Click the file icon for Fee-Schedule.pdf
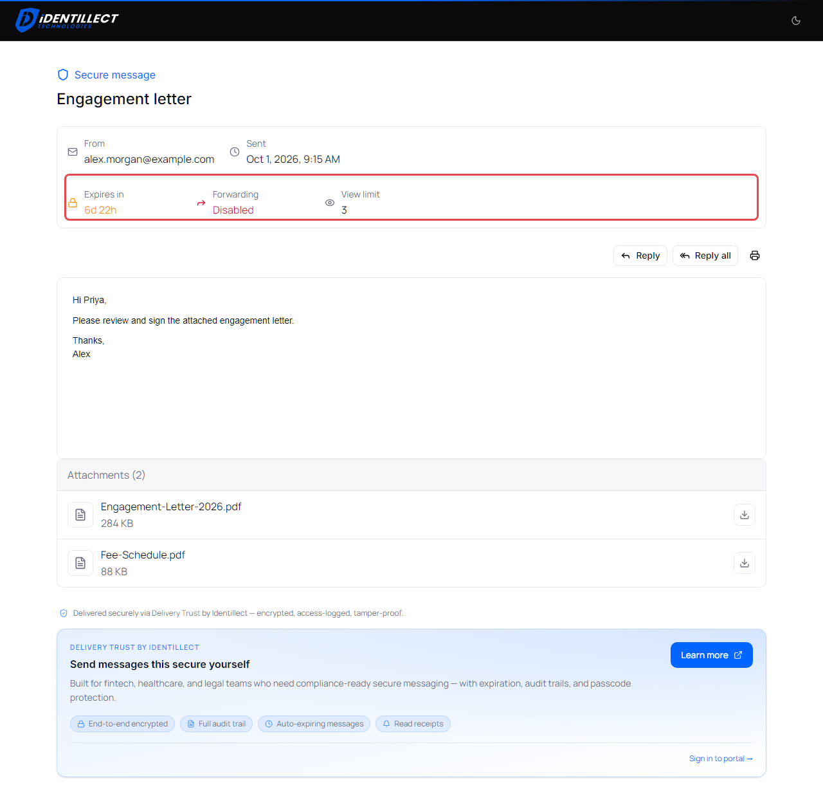 click(x=80, y=563)
